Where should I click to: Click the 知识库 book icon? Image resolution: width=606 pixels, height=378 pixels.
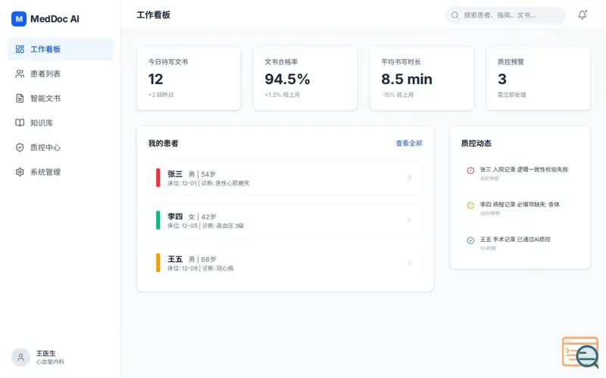(x=20, y=122)
